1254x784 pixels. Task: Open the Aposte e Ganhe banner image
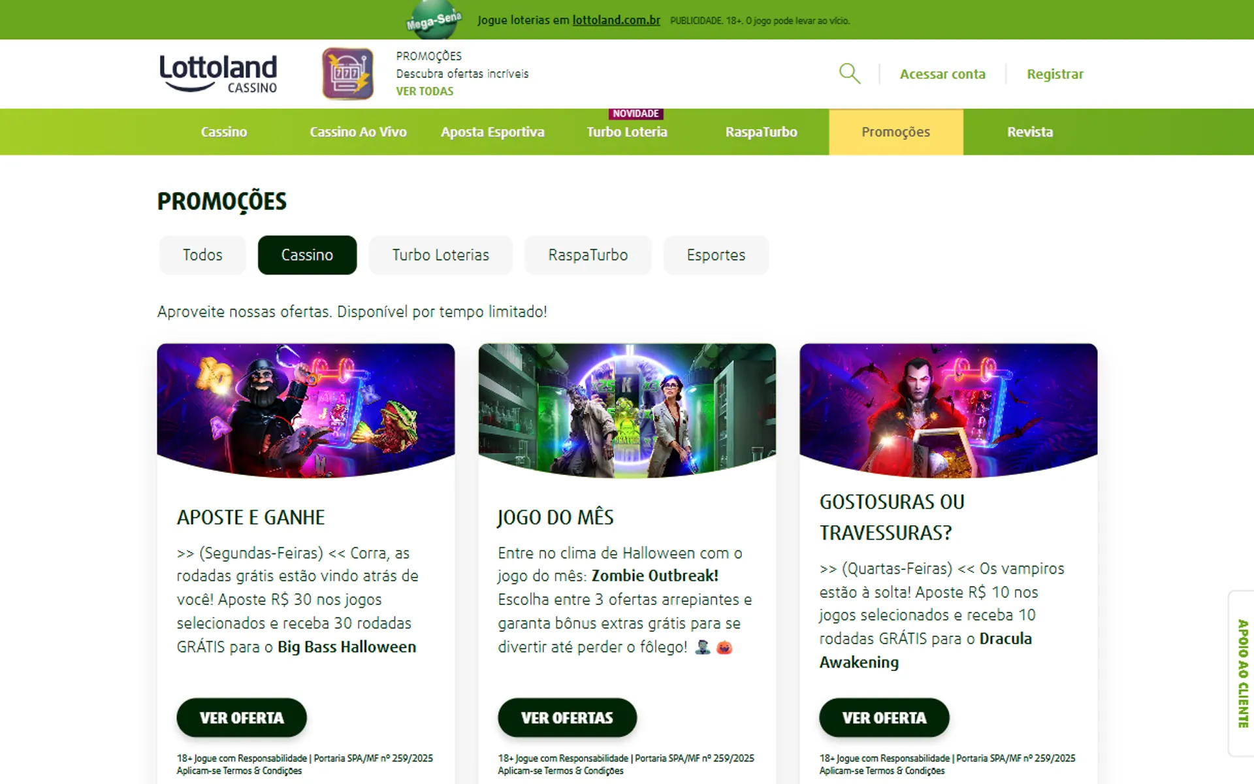pos(306,410)
